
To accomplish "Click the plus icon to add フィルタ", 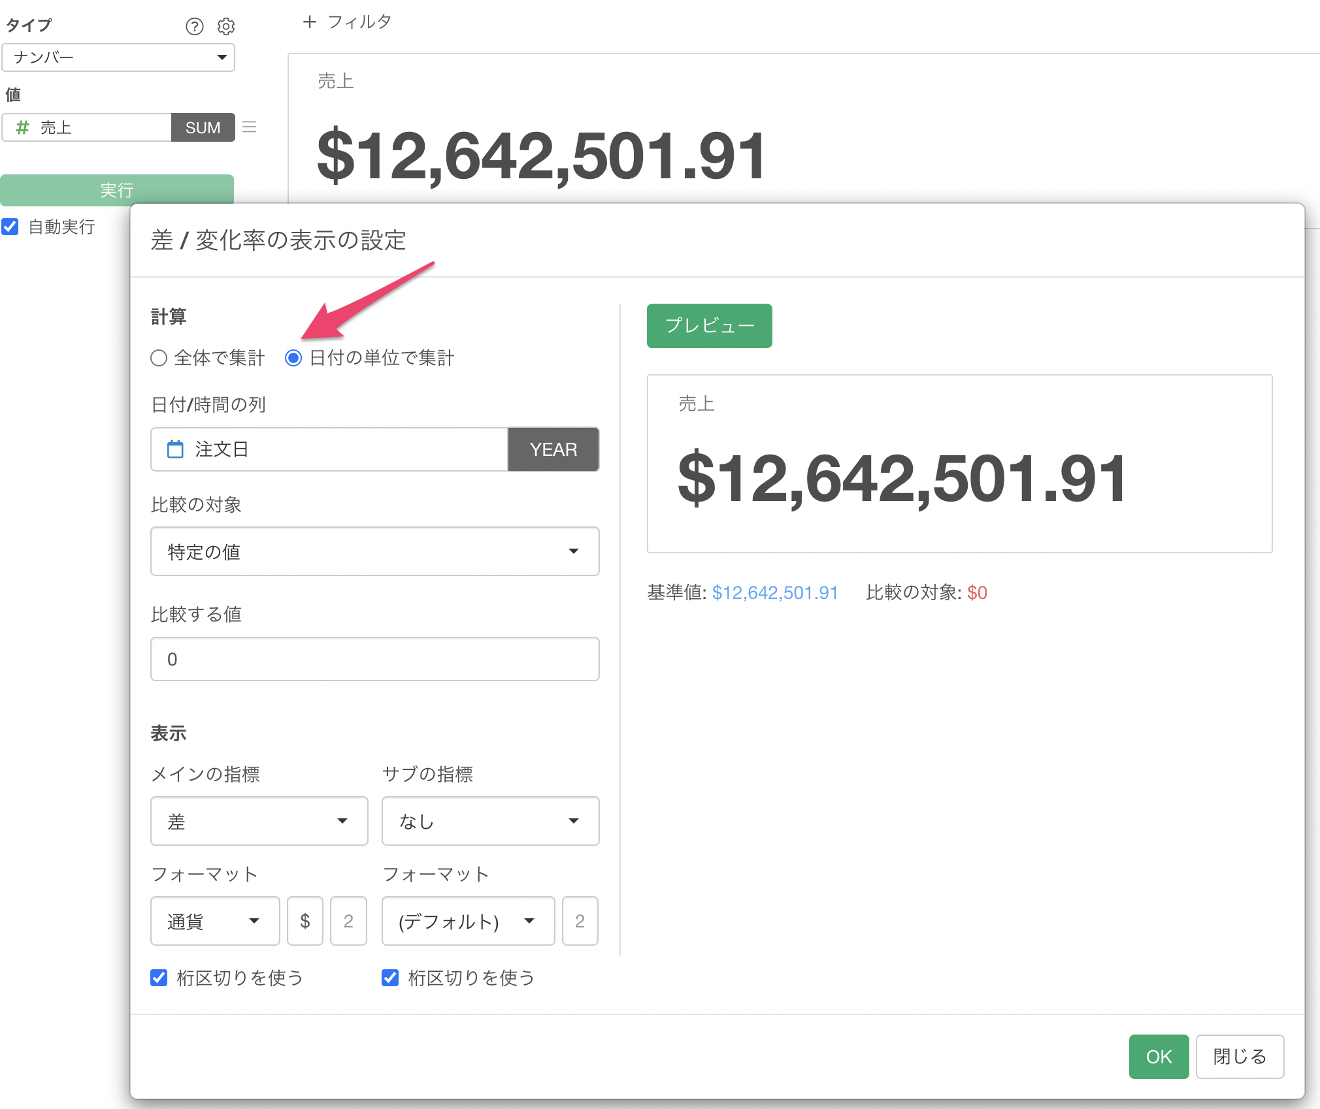I will 309,22.
